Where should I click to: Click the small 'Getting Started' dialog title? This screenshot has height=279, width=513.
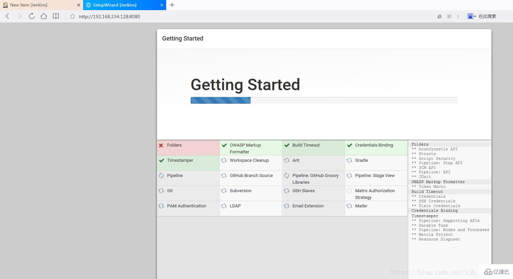coord(183,39)
